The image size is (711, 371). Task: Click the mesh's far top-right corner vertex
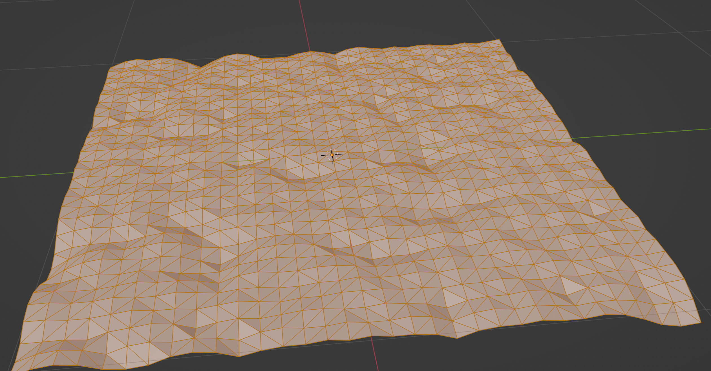coord(499,39)
